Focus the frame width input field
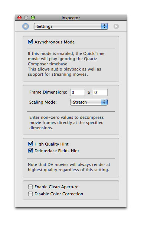 point(78,92)
